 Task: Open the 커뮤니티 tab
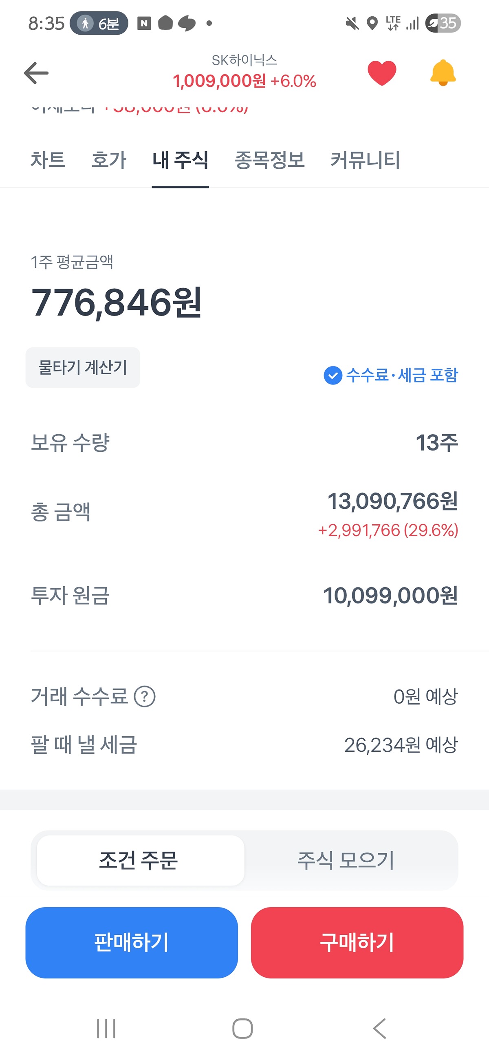coord(365,160)
